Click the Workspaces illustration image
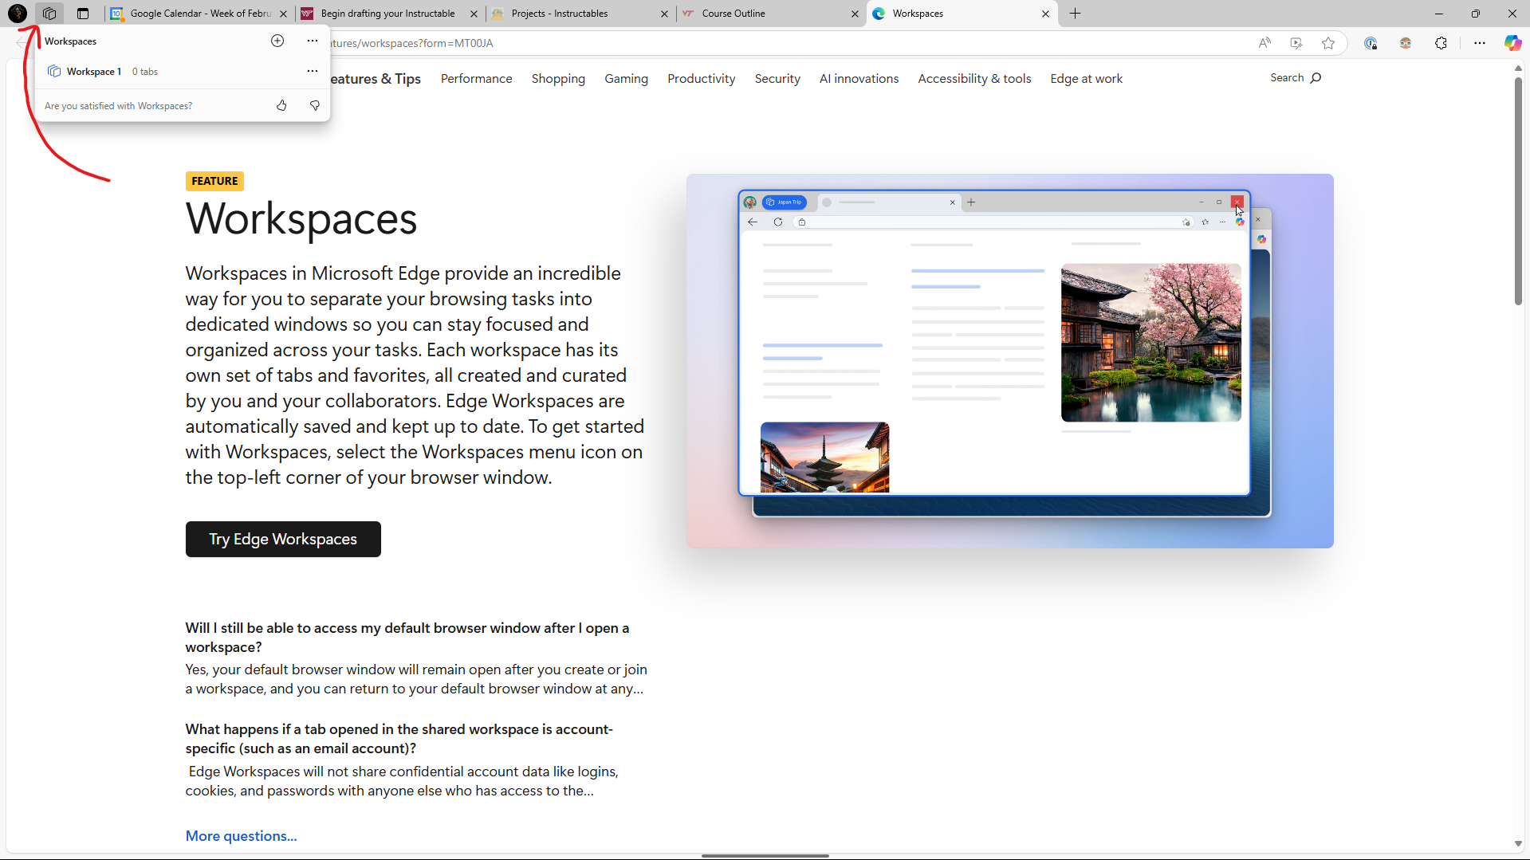 click(x=1009, y=361)
